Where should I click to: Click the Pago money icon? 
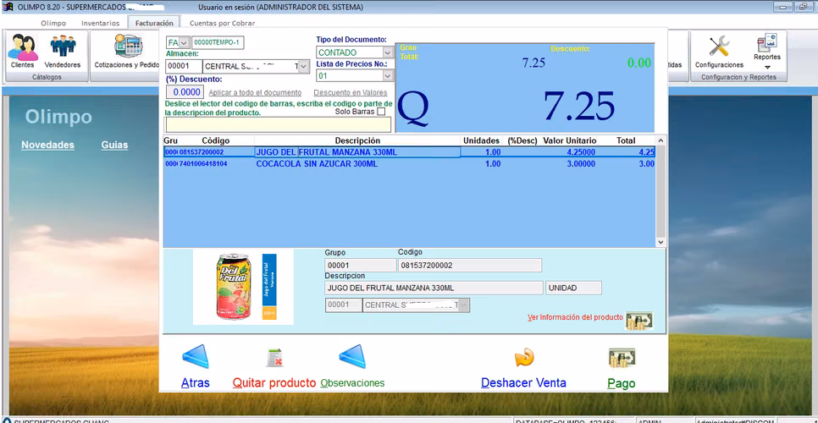pyautogui.click(x=622, y=358)
